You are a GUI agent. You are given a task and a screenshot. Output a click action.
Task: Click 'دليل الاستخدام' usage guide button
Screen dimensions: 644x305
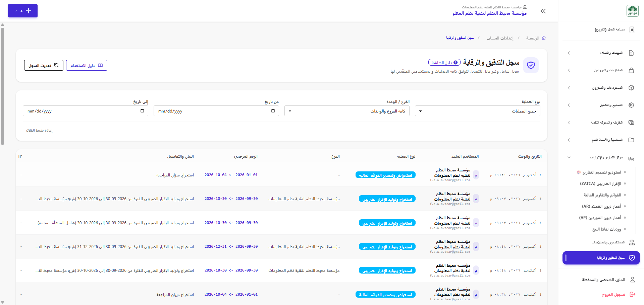click(87, 65)
